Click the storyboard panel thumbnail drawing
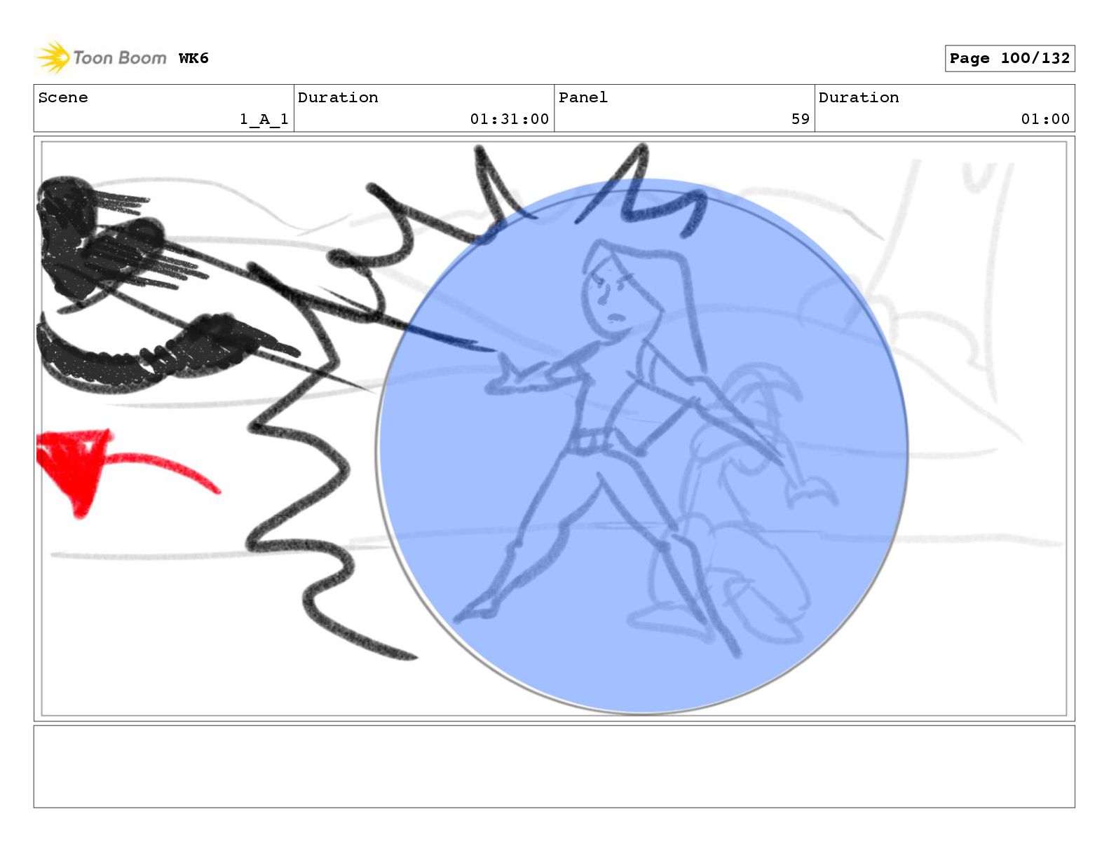This screenshot has height=858, width=1109. (x=554, y=429)
